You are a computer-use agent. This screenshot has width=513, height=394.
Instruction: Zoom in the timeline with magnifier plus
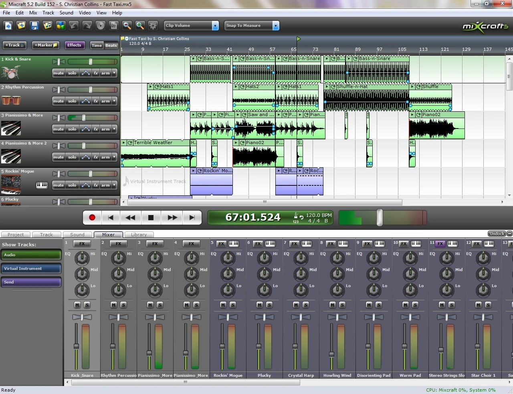click(140, 26)
